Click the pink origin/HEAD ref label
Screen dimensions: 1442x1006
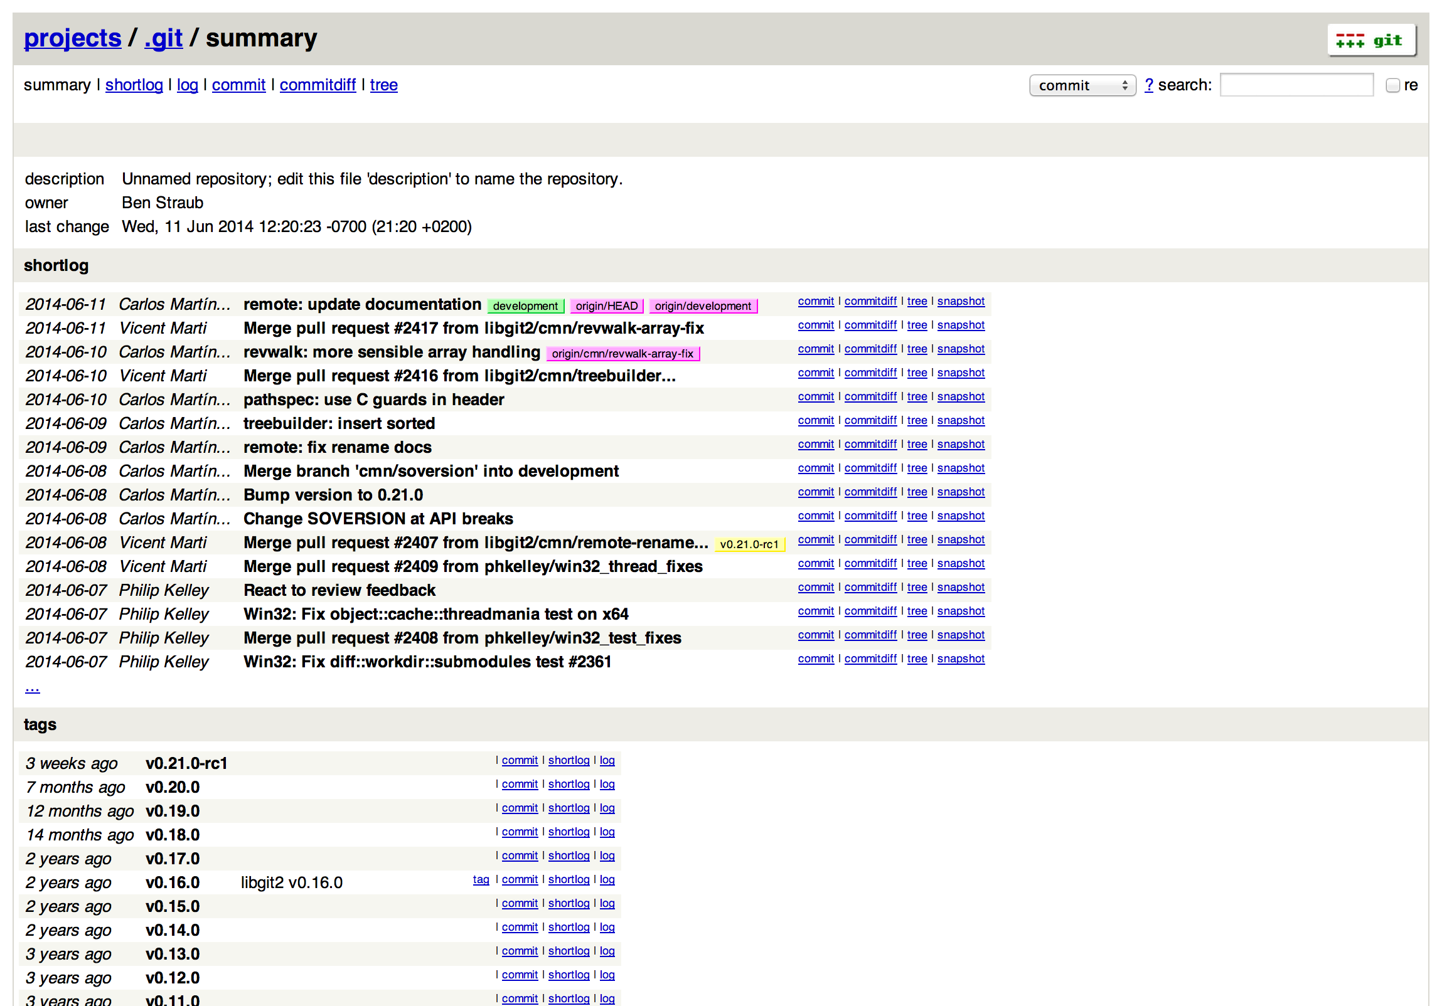point(606,306)
